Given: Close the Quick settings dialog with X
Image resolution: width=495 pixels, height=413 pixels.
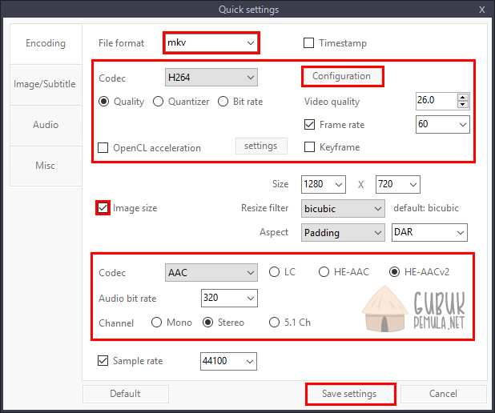Looking at the screenshot, I should [482, 10].
